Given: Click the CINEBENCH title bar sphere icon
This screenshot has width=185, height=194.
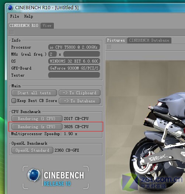Looking at the screenshot, I should (10, 8).
